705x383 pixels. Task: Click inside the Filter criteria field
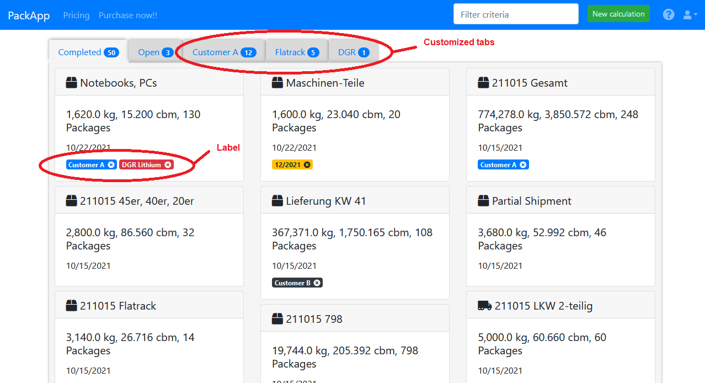[515, 14]
